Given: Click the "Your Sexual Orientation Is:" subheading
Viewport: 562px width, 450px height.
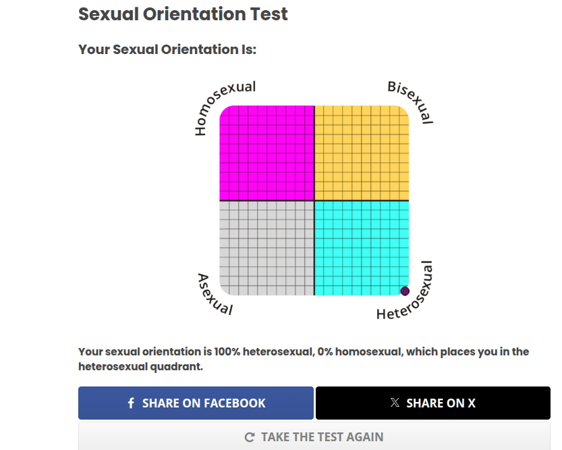Looking at the screenshot, I should tap(167, 49).
